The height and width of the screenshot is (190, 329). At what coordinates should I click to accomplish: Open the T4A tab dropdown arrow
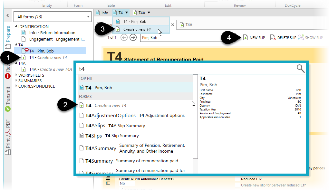point(149,13)
